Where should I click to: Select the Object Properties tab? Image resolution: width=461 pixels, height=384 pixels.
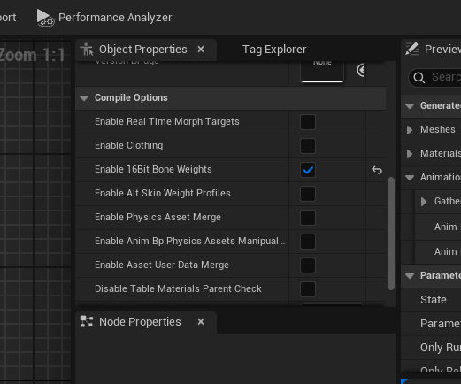tap(142, 50)
